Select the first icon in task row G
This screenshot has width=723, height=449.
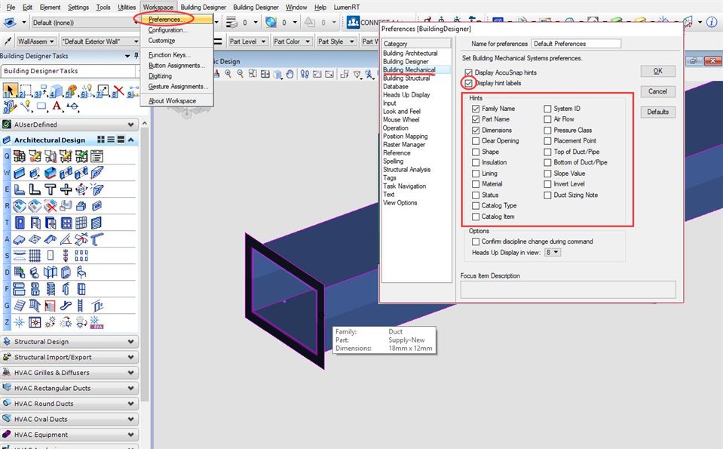click(x=20, y=306)
